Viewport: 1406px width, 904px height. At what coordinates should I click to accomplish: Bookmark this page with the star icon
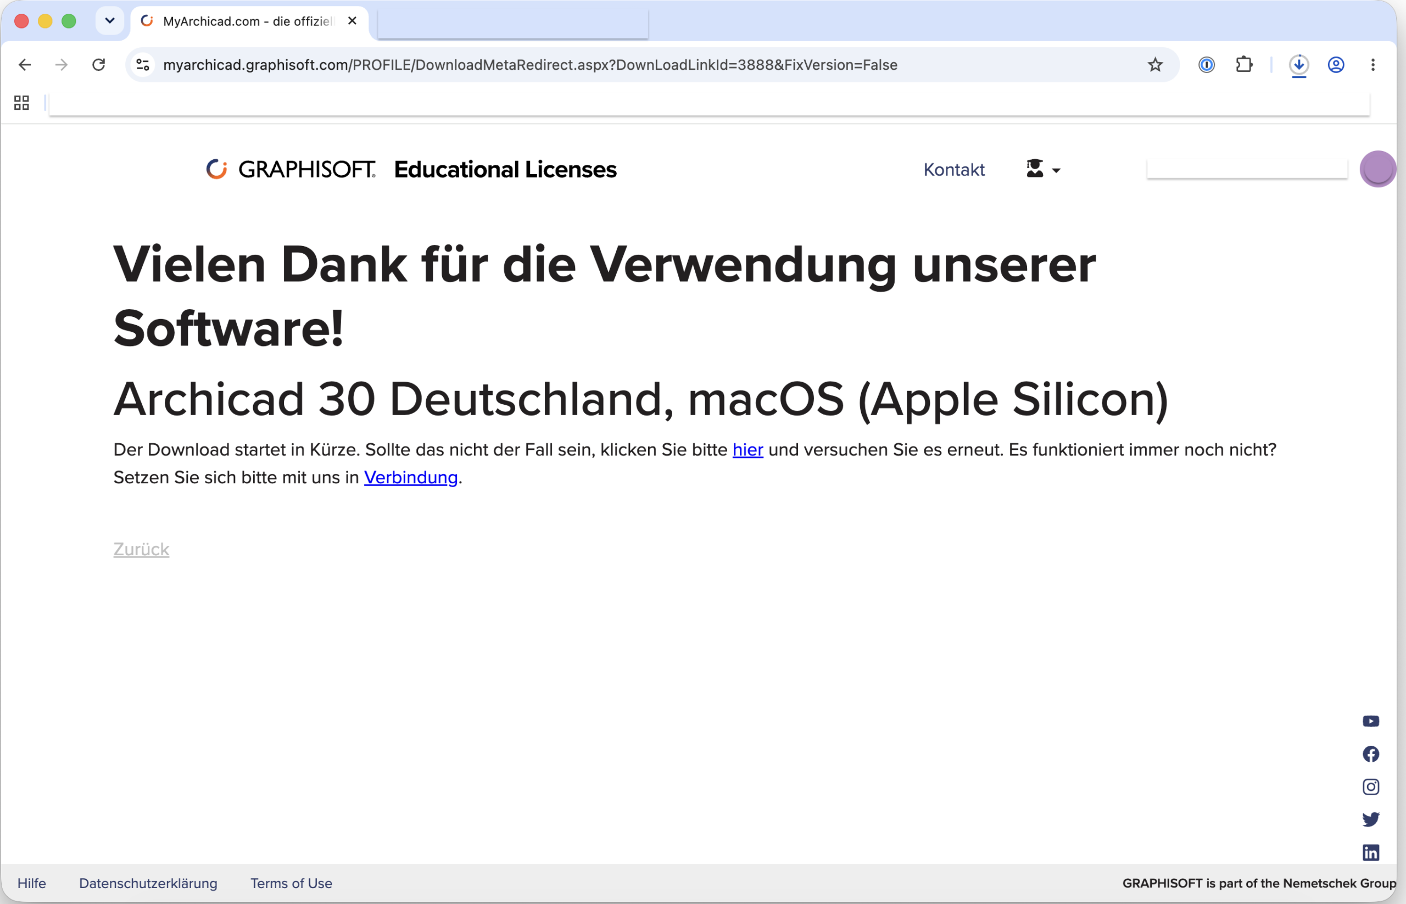point(1155,65)
